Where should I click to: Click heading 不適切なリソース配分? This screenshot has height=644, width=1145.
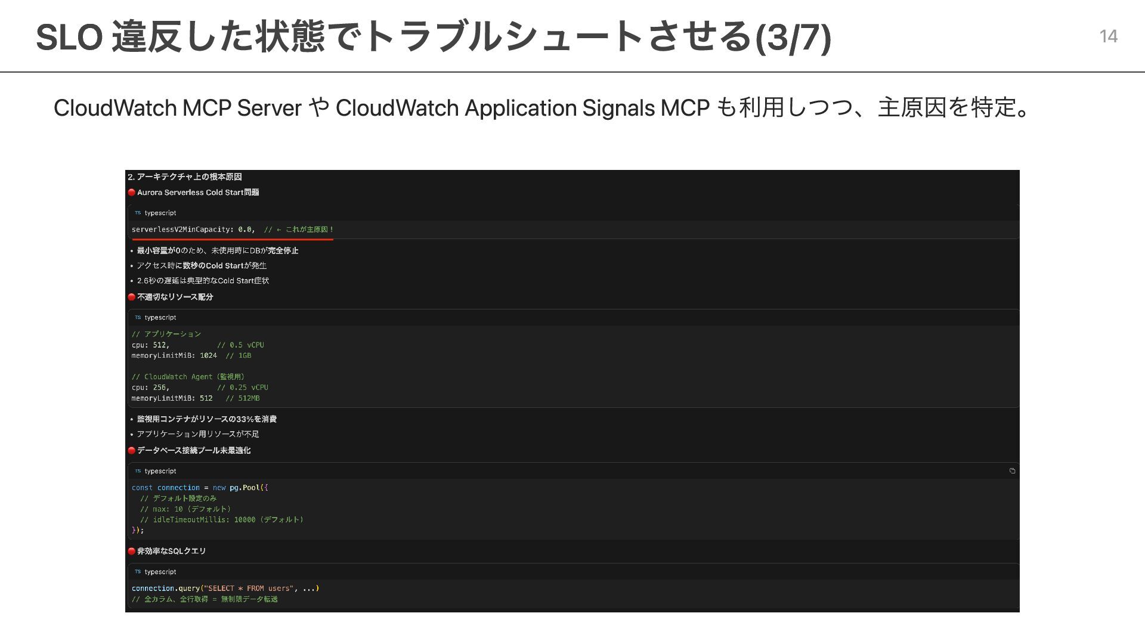[175, 297]
